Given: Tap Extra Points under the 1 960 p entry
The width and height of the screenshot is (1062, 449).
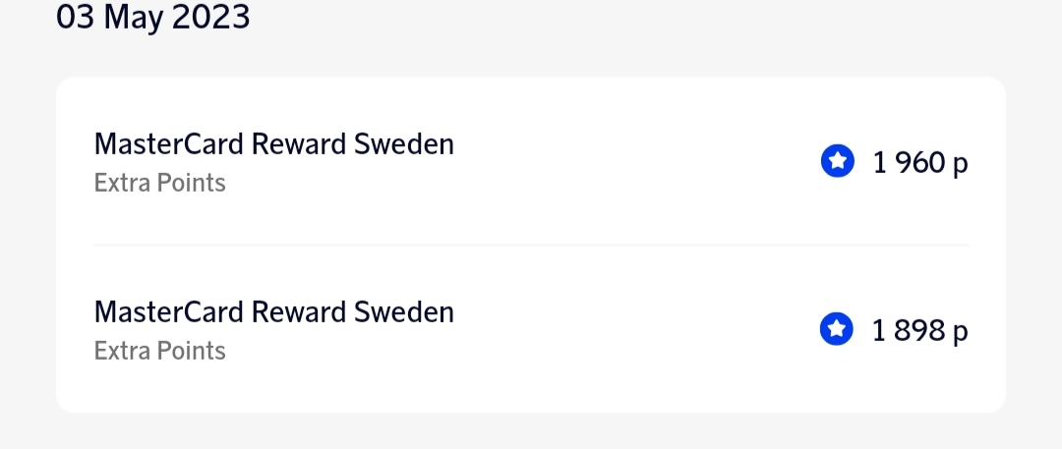Looking at the screenshot, I should 159,183.
